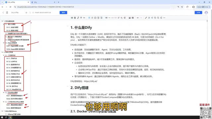Click the blue share button
Image resolution: width=212 pixels, height=119 pixels.
pos(198,13)
